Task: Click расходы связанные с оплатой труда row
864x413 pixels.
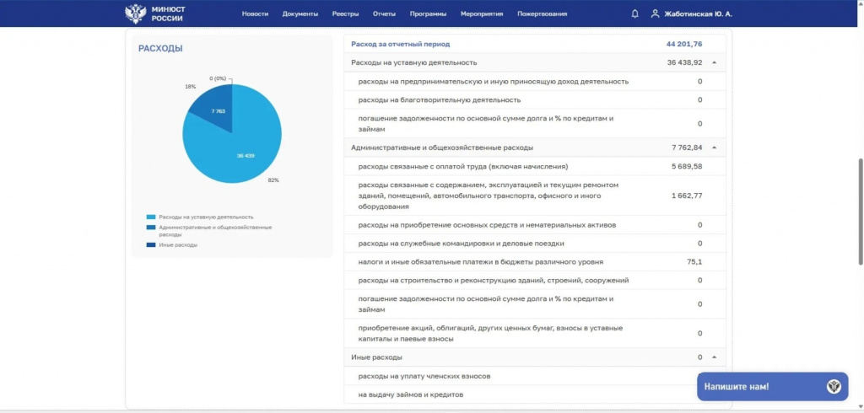Action: [x=534, y=166]
